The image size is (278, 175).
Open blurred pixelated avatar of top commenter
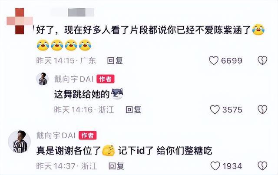[x=20, y=21]
